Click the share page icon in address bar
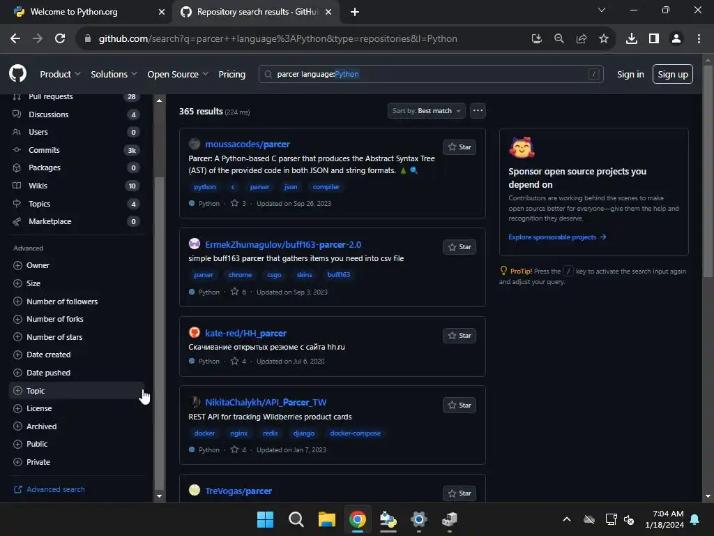The height and width of the screenshot is (536, 714). pyautogui.click(x=581, y=39)
